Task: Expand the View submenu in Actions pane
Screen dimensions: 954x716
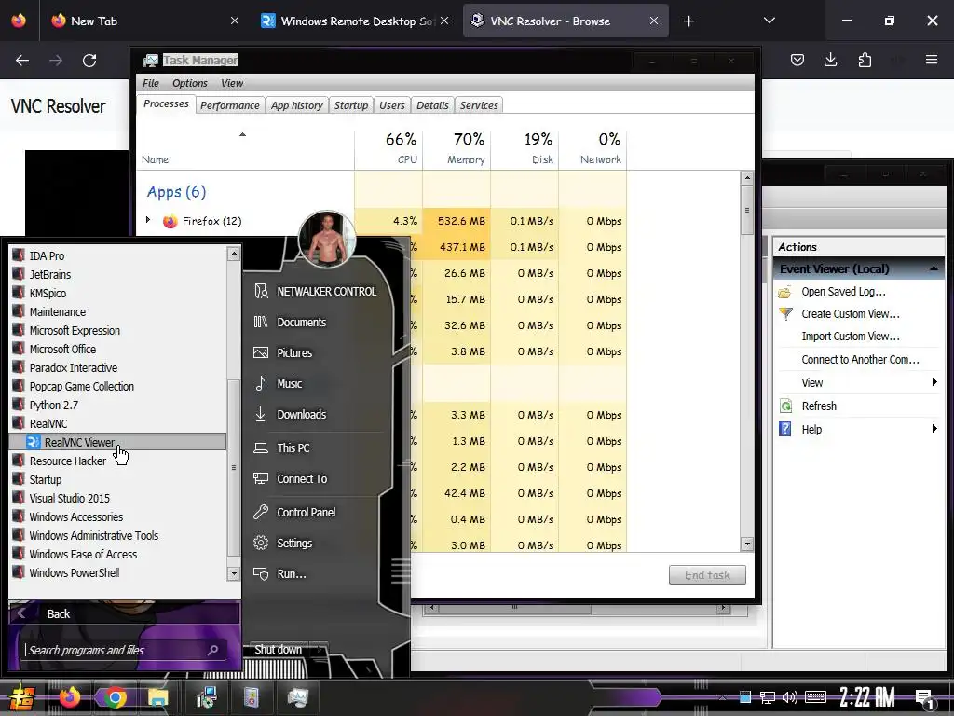Action: pyautogui.click(x=934, y=382)
